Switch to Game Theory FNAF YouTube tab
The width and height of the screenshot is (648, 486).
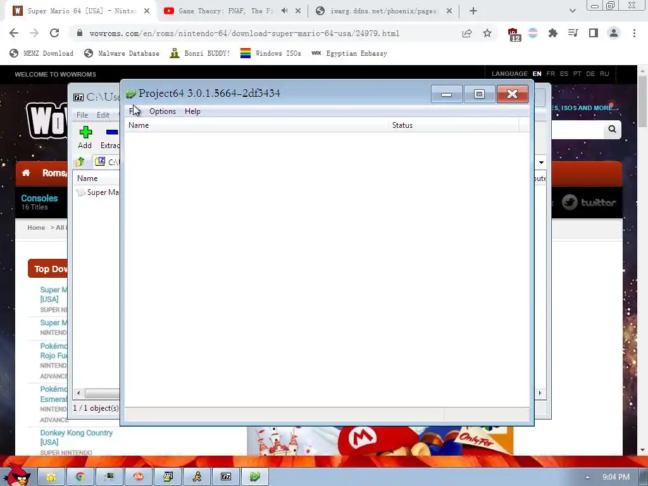[225, 11]
